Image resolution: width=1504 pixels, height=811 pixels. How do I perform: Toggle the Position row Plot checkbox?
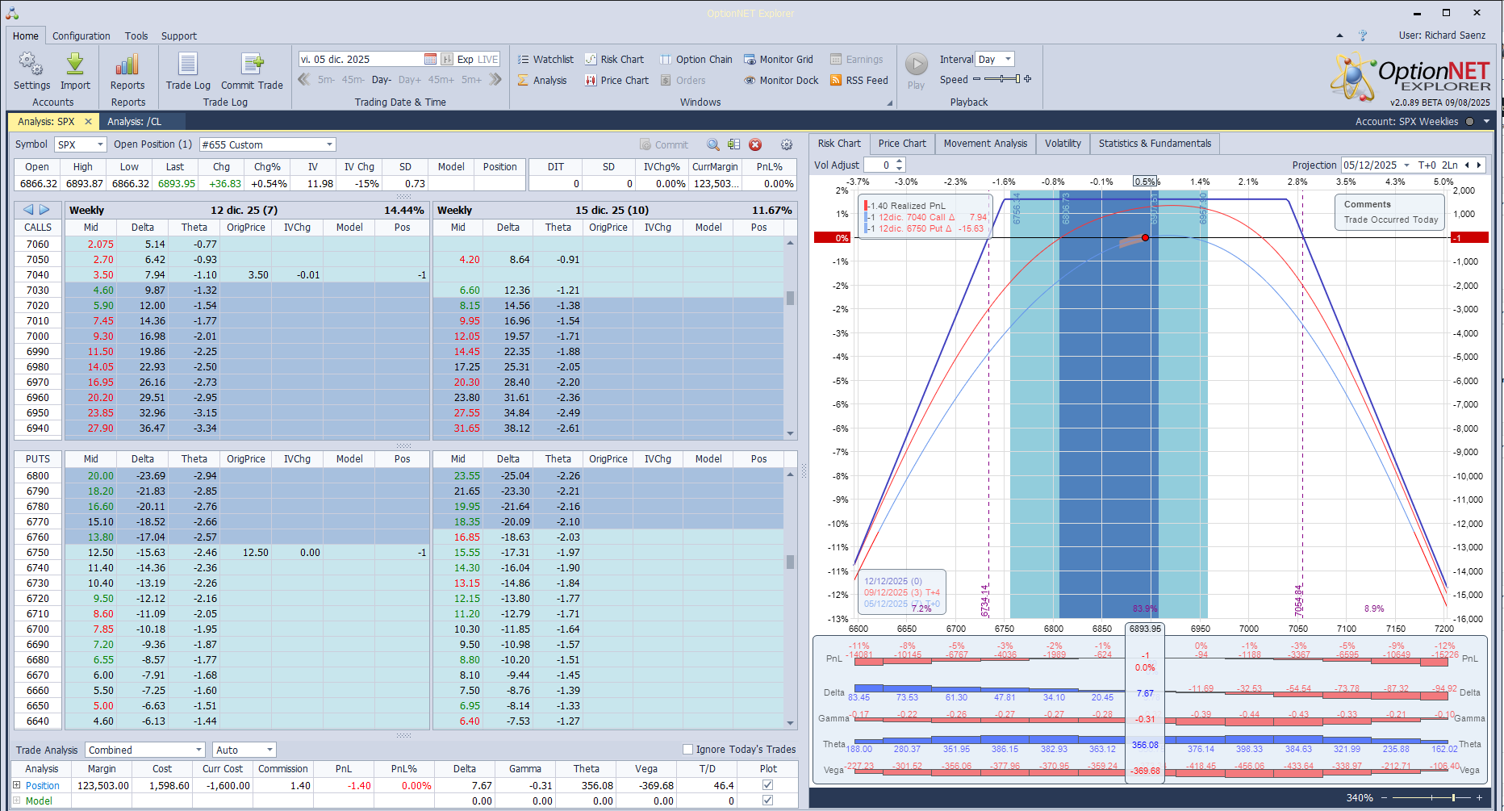point(767,785)
